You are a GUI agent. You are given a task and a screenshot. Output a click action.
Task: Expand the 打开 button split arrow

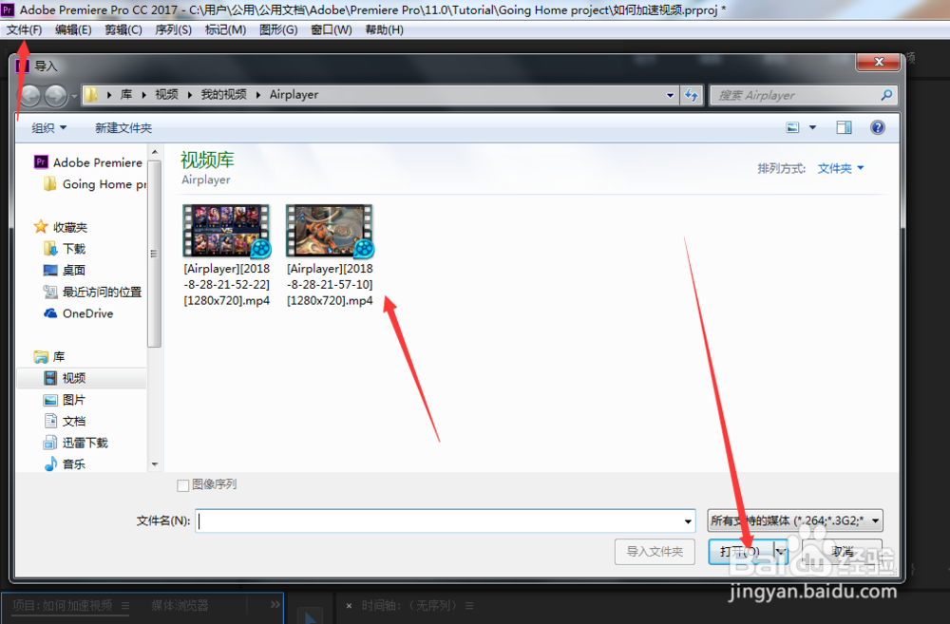click(781, 551)
